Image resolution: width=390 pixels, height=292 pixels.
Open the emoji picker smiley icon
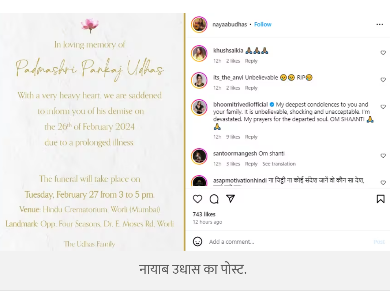[x=198, y=242]
